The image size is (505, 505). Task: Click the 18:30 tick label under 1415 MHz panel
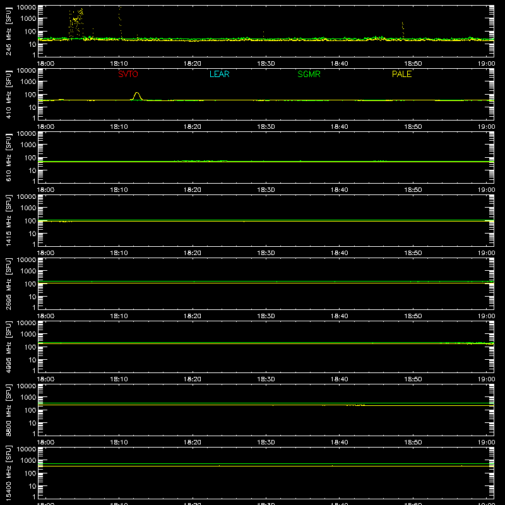pyautogui.click(x=266, y=253)
